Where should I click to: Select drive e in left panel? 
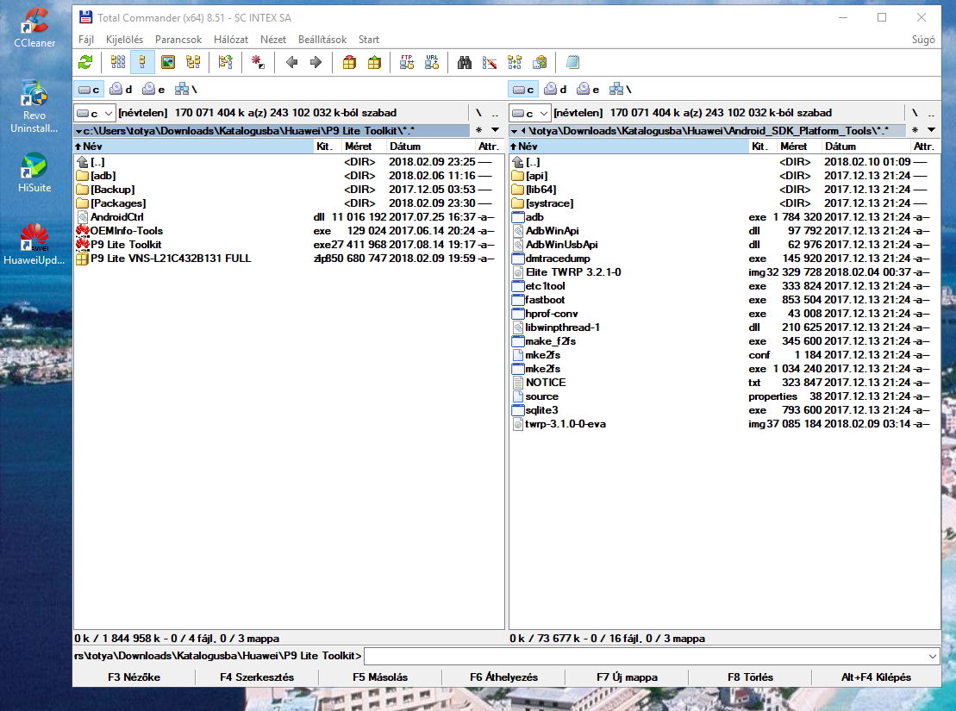coord(153,90)
